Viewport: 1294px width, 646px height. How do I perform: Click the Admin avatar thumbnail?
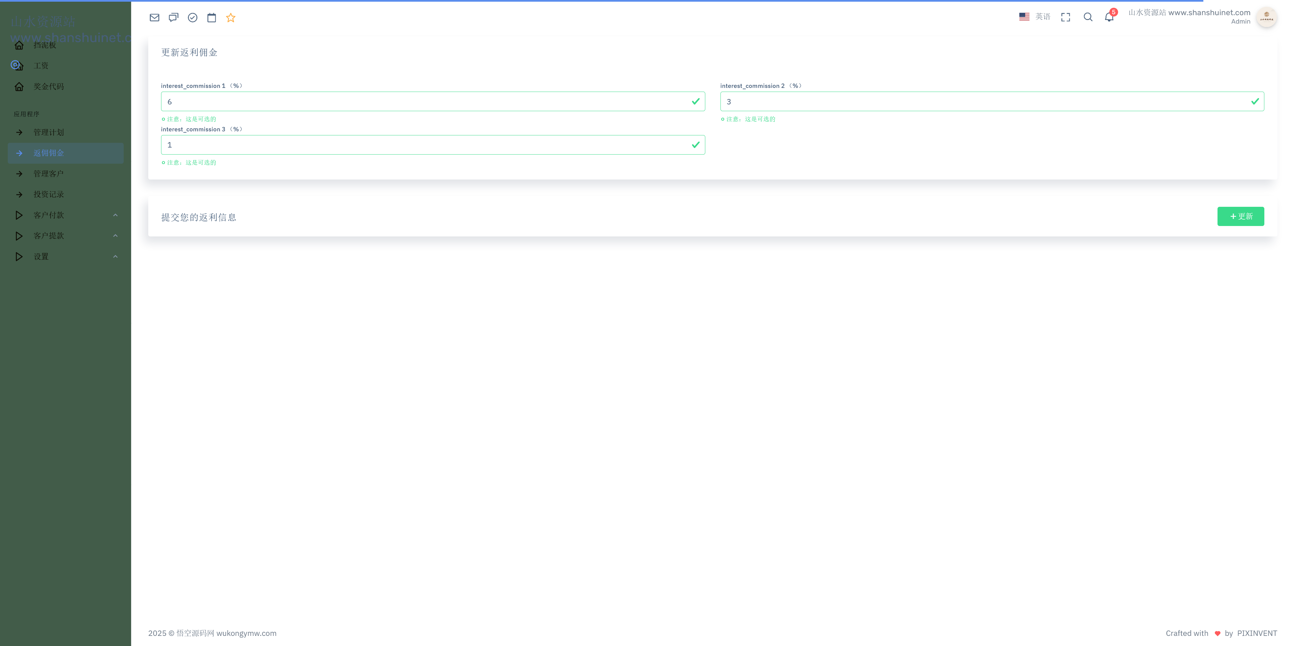pyautogui.click(x=1266, y=17)
